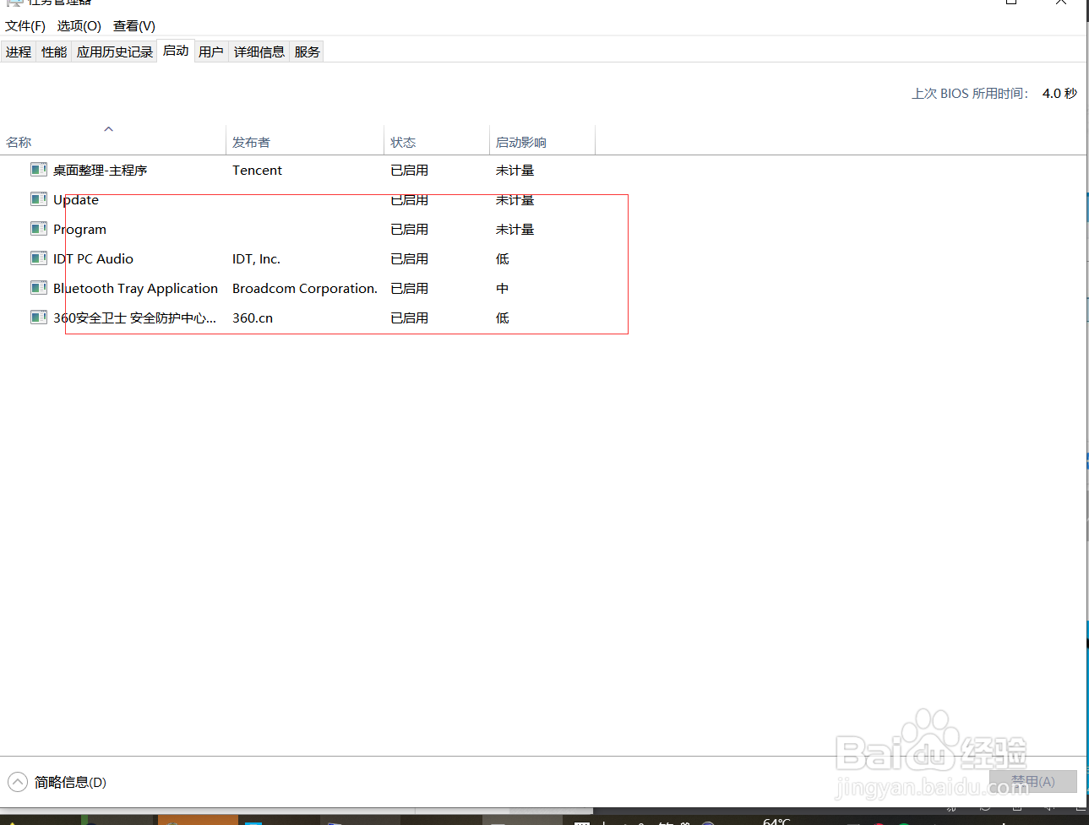This screenshot has width=1089, height=825.
Task: Switch to the 进程 tab
Action: (x=19, y=52)
